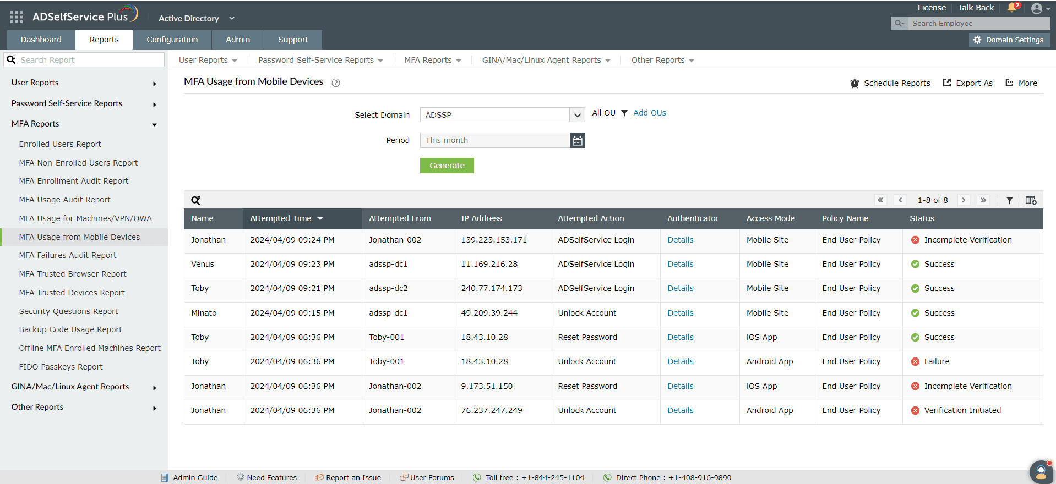Open the user account avatar menu

(1040, 8)
